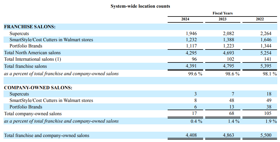
Task: Click the 99.6 % value
Action: click(195, 74)
